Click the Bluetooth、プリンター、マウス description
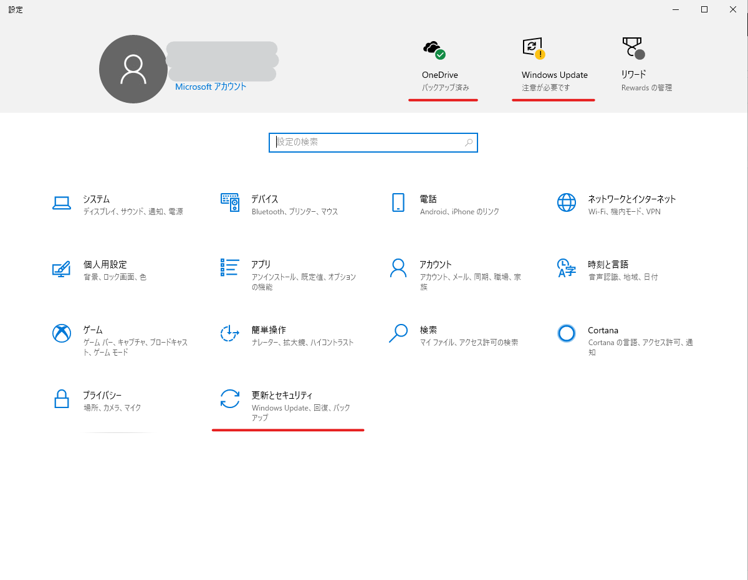 coord(295,212)
